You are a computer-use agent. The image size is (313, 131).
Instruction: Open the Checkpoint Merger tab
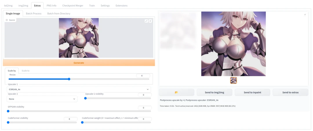click(x=73, y=6)
